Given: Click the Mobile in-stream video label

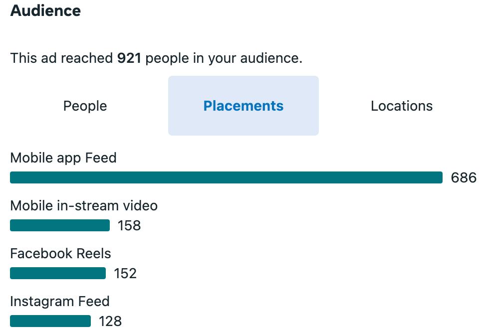Looking at the screenshot, I should click(84, 205).
